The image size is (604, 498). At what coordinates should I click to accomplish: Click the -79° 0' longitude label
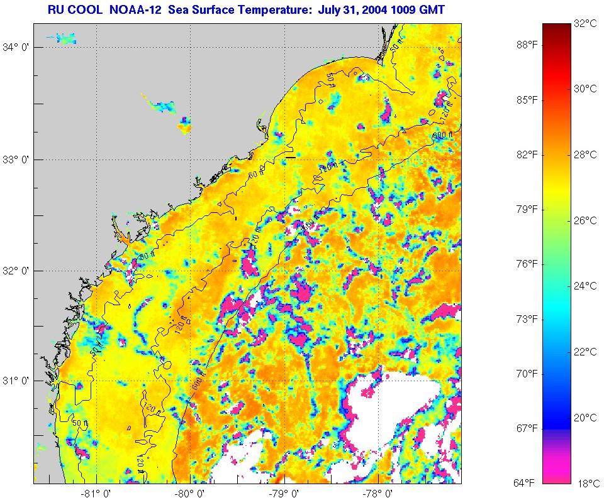pos(284,494)
